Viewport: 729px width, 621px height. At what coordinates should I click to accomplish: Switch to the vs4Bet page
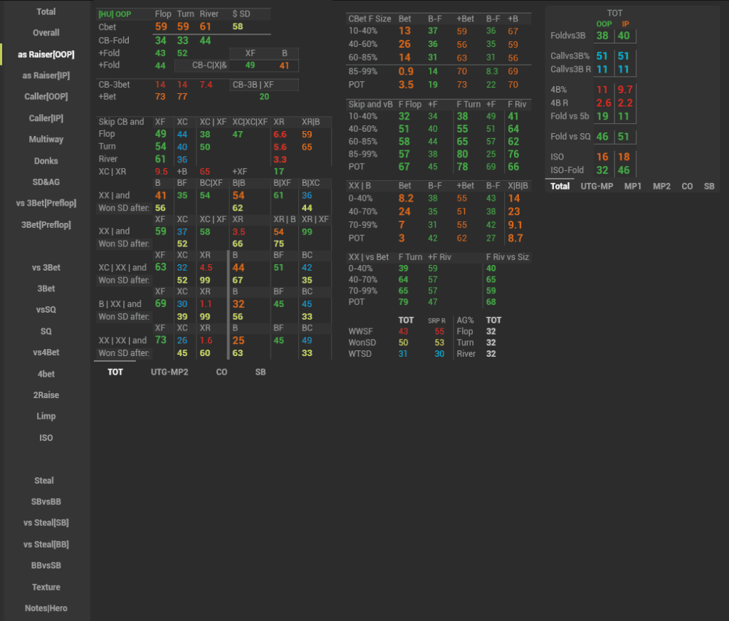point(46,353)
